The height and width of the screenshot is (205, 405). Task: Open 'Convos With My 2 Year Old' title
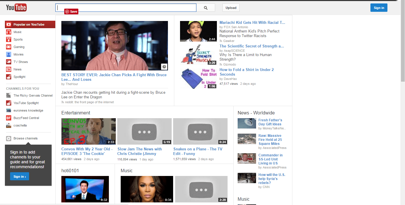coord(87,151)
